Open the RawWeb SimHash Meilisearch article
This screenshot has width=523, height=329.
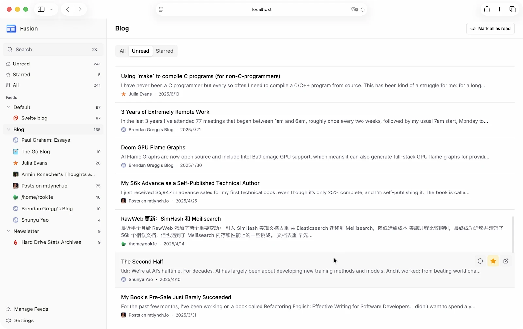pos(315,231)
